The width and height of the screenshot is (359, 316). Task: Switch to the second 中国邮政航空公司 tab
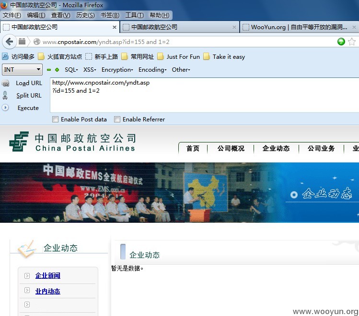[x=179, y=27]
